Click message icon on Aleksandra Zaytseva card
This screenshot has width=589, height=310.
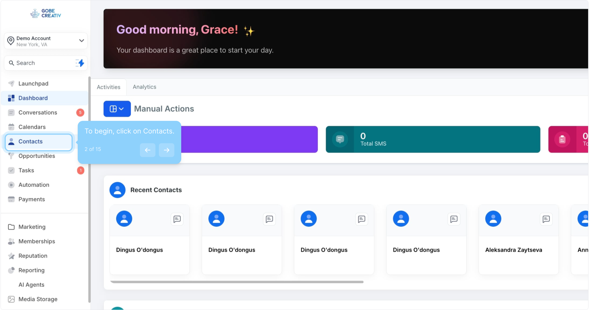point(546,219)
